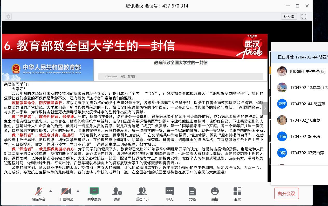Open meeting settings (设置)
The height and width of the screenshot is (206, 328).
pyautogui.click(x=237, y=194)
